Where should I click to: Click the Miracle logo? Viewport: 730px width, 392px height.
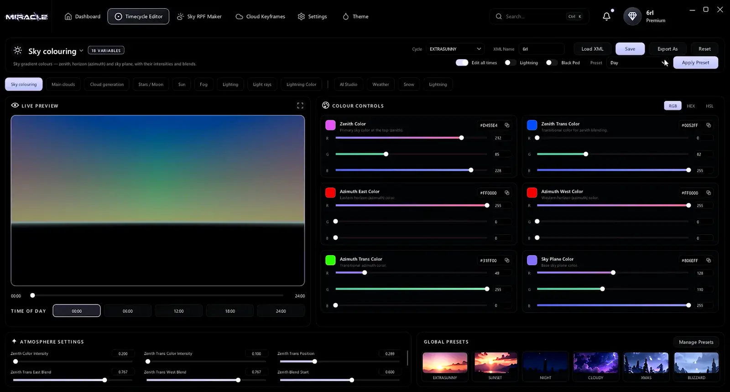26,17
